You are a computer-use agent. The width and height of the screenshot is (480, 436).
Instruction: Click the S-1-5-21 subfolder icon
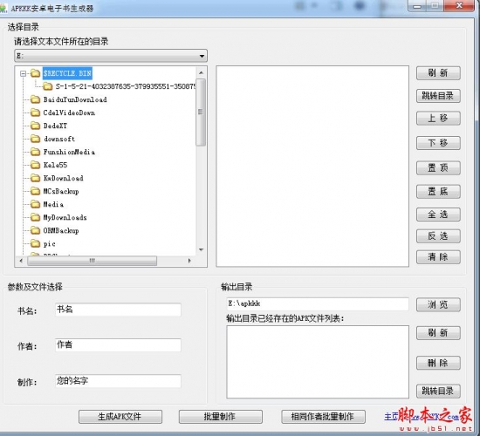click(x=47, y=86)
